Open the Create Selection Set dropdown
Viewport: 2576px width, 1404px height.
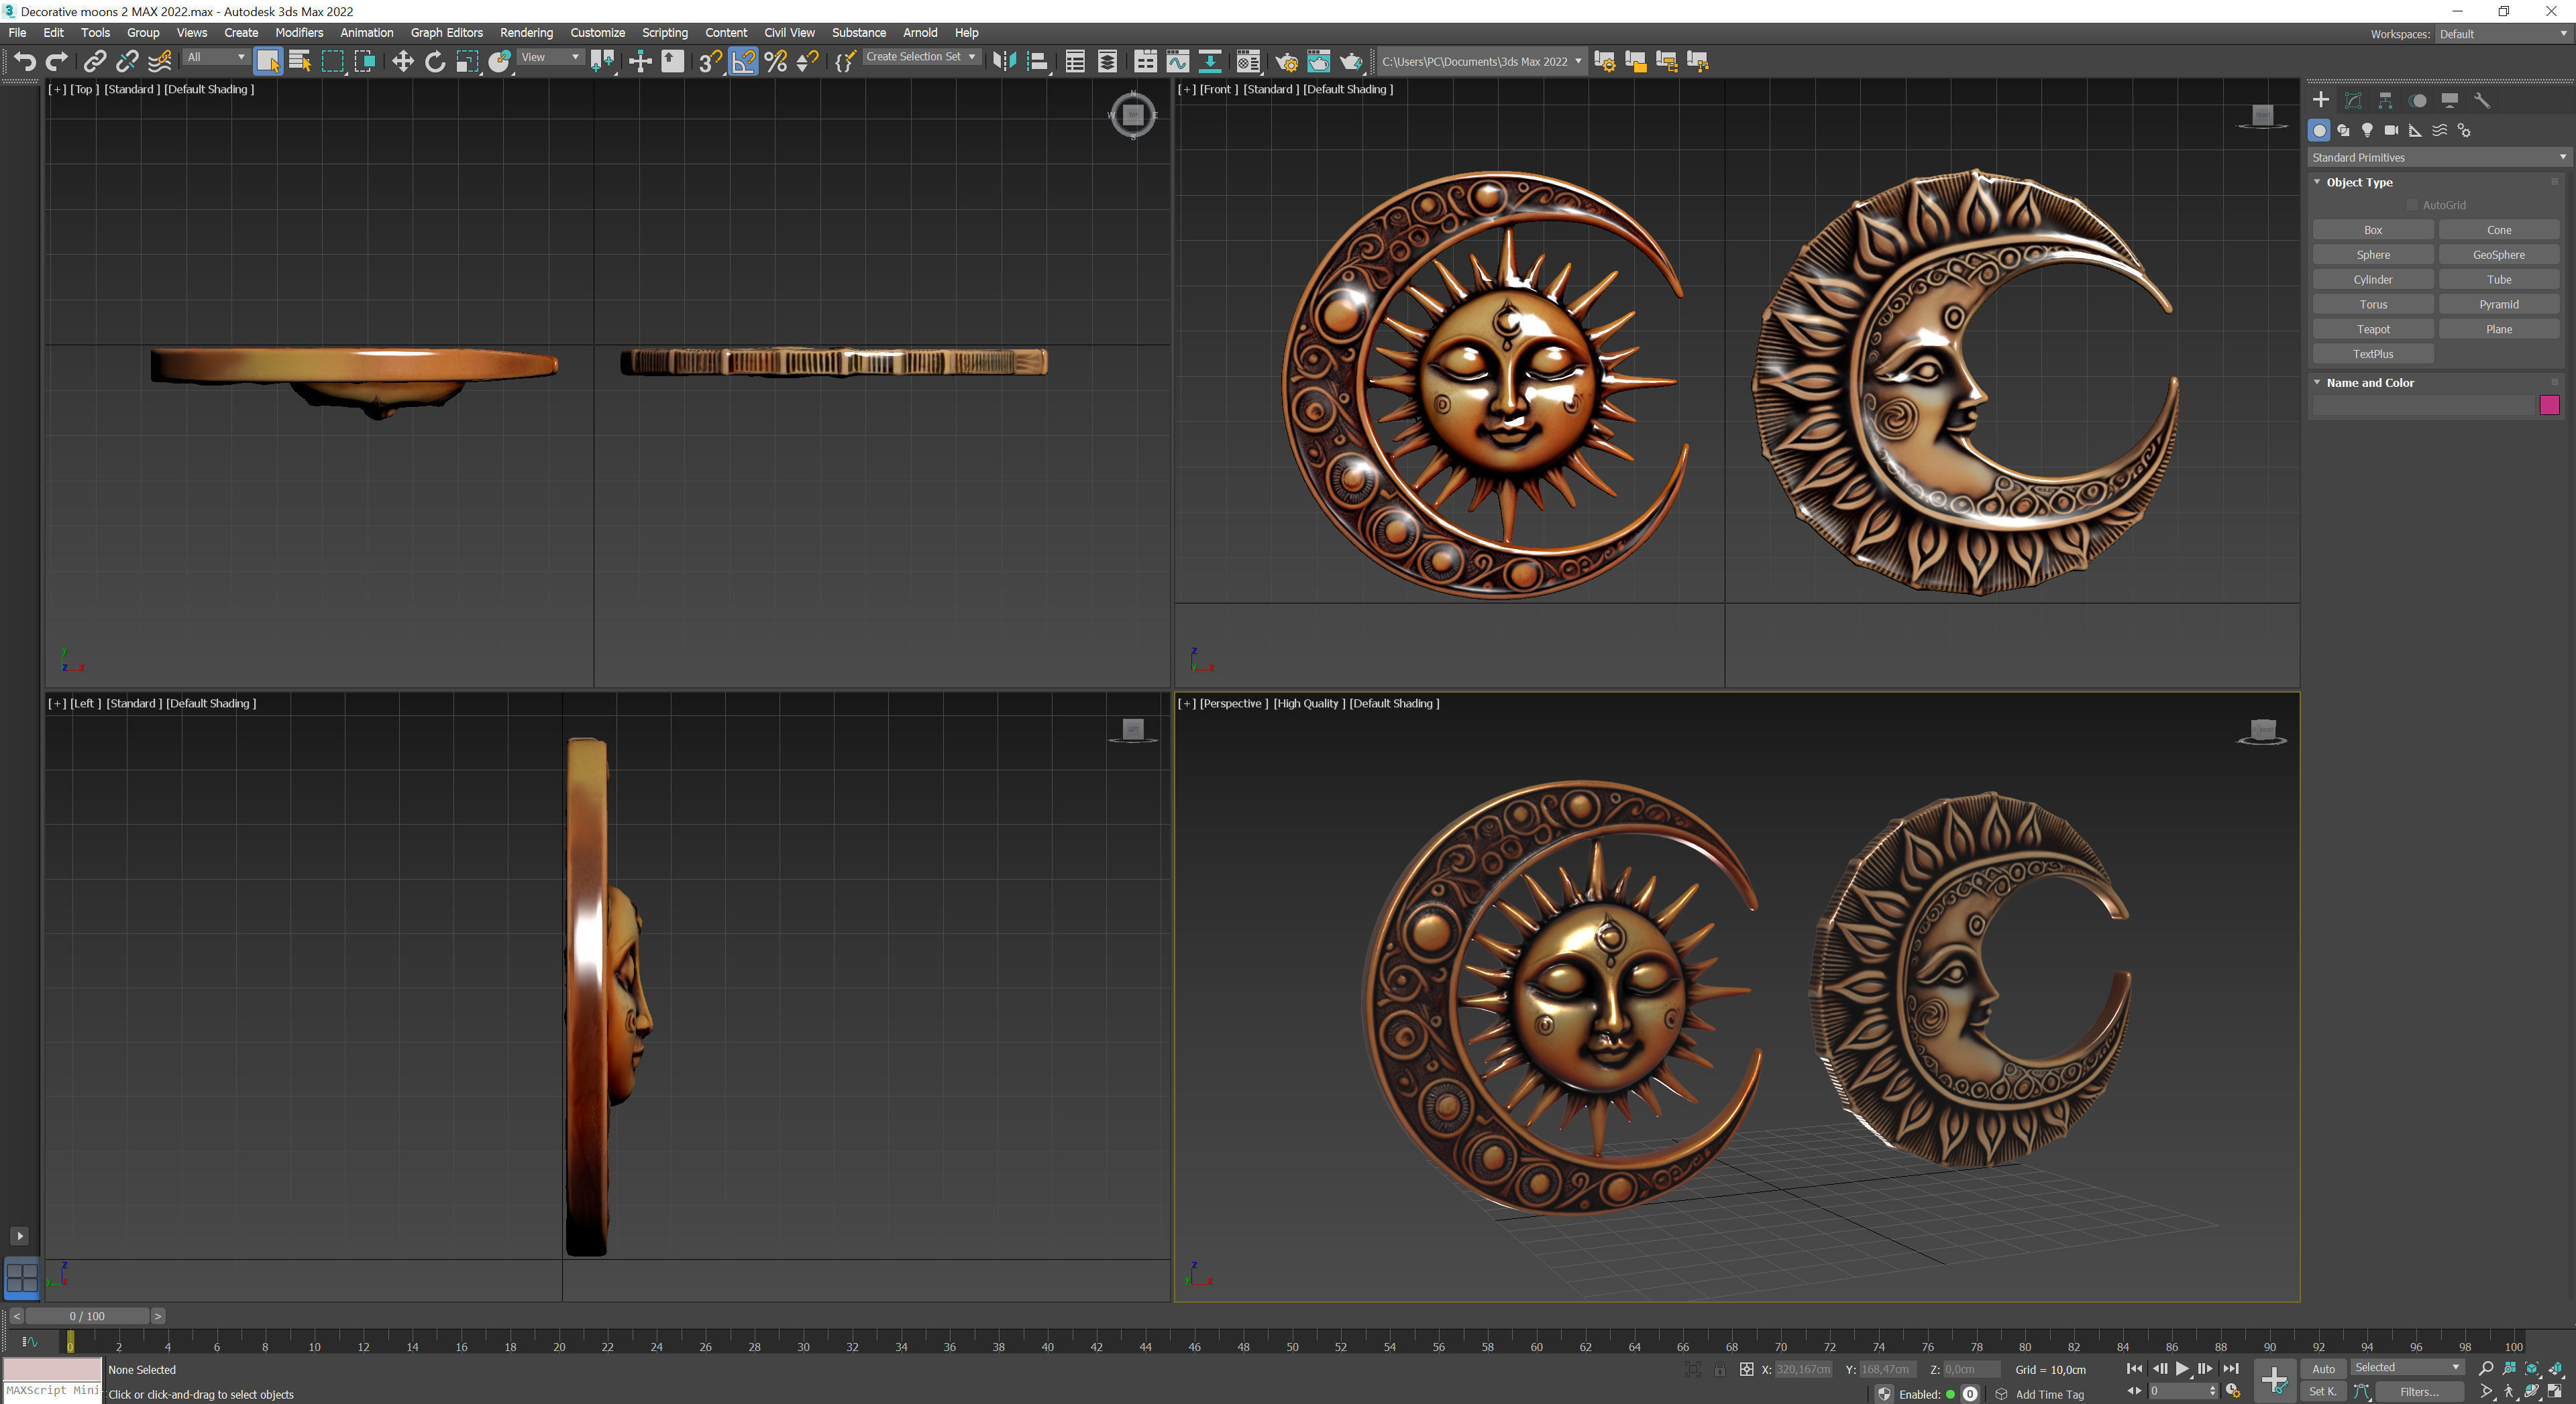[920, 57]
